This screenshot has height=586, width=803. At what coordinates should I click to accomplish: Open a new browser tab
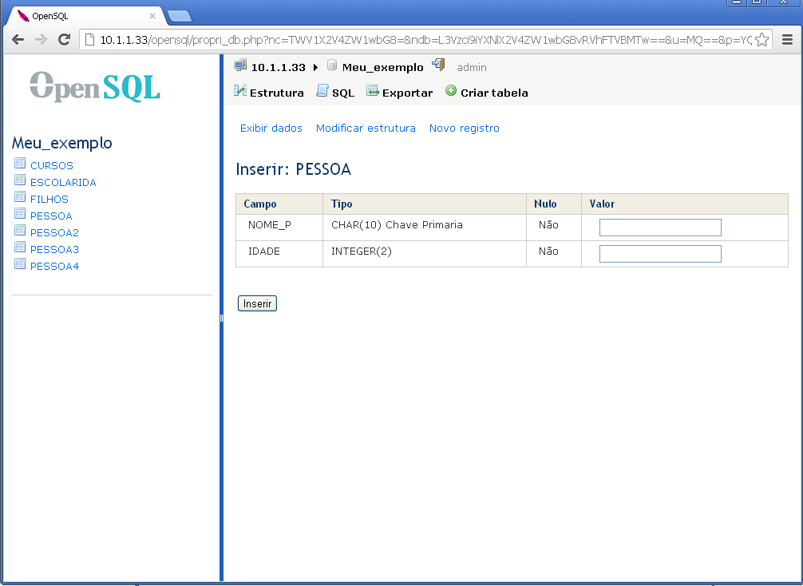180,17
